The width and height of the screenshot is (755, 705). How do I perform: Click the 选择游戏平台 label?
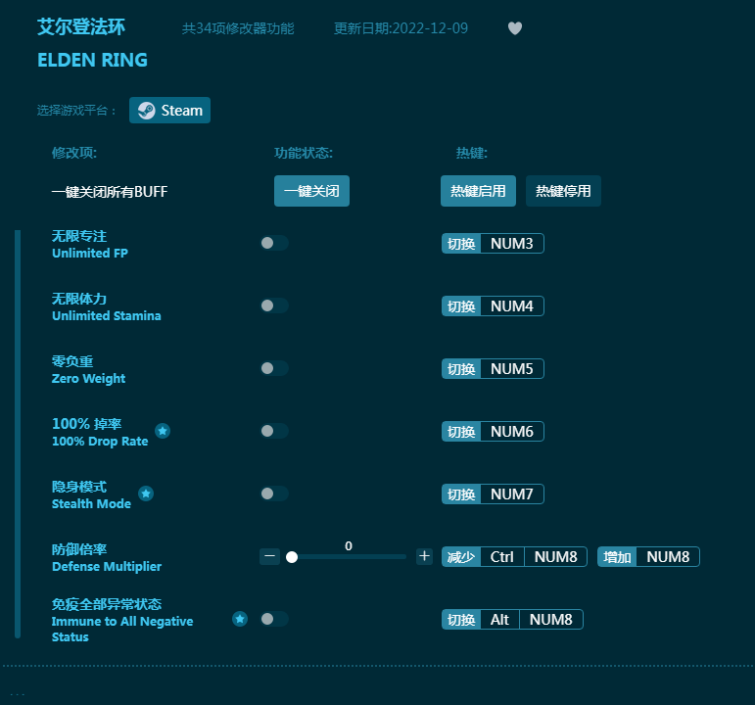(76, 111)
